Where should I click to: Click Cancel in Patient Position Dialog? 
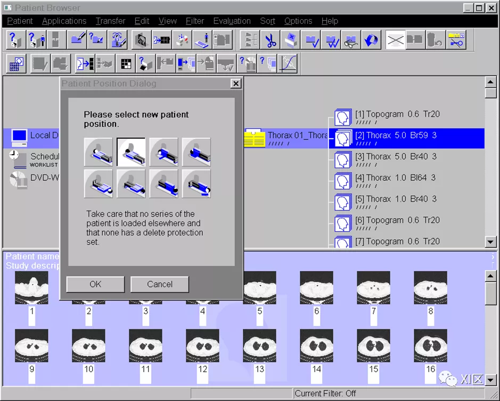(160, 284)
